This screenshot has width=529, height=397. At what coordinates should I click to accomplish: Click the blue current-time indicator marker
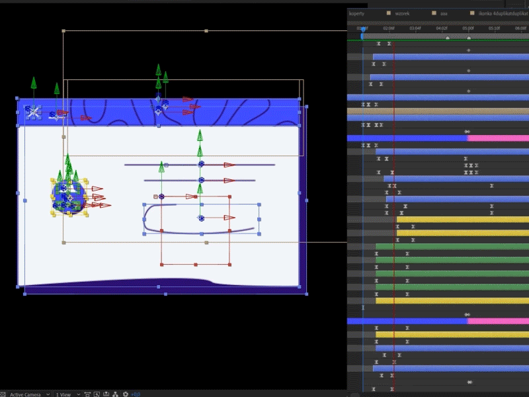coord(362,30)
